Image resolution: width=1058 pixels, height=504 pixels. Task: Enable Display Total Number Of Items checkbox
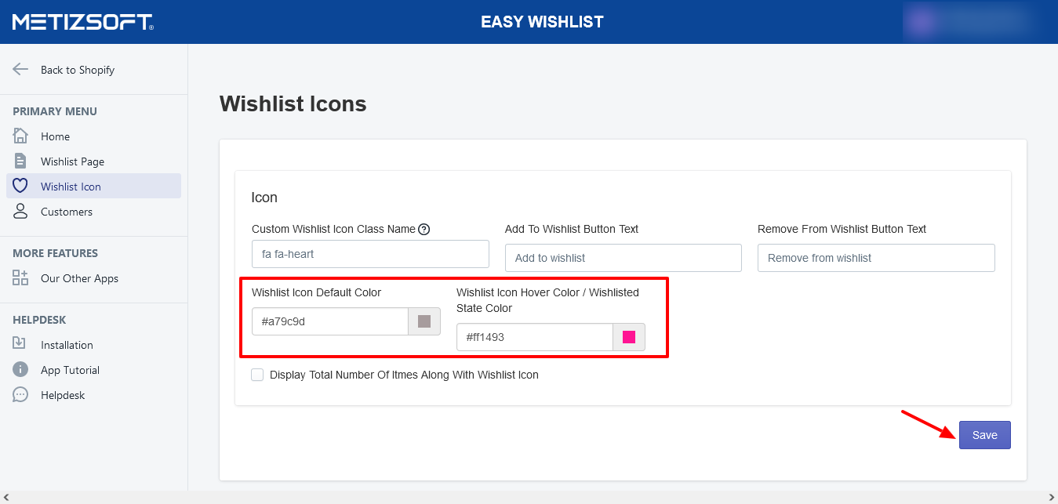257,375
